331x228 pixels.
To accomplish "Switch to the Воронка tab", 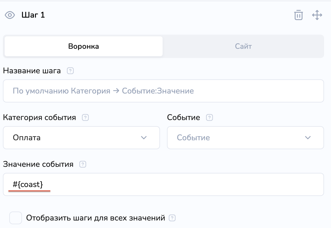I will [x=84, y=46].
